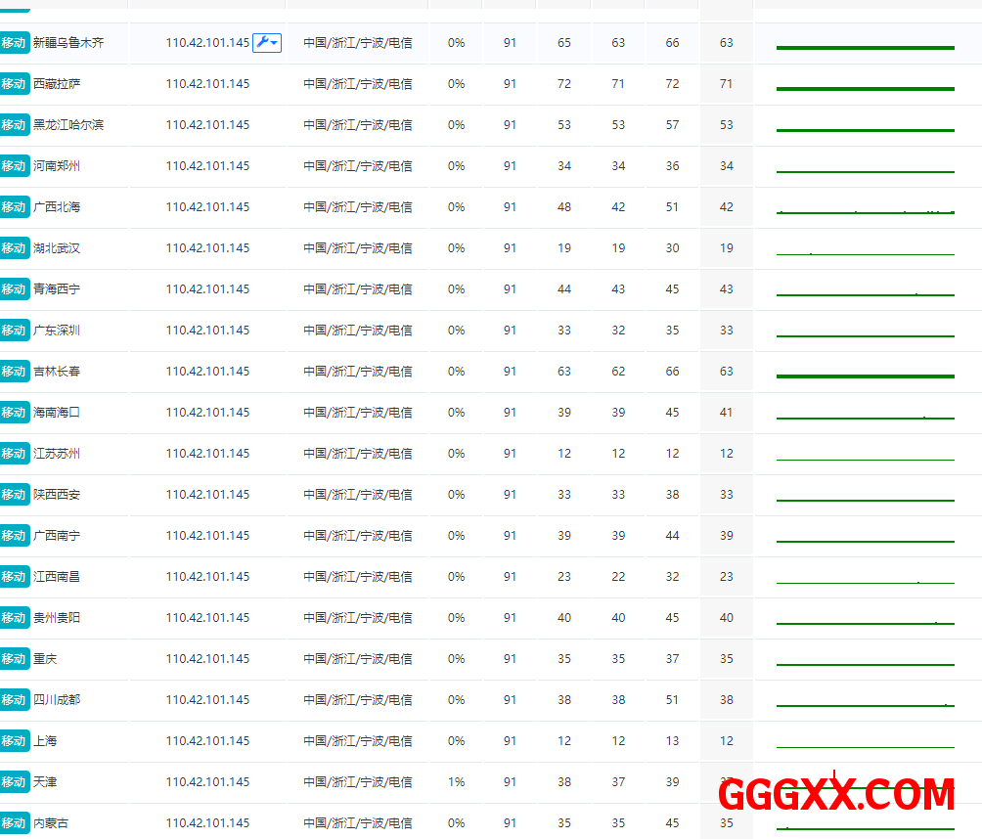Click the IP address in the 陕西西安 row
The height and width of the screenshot is (839, 982).
[207, 495]
